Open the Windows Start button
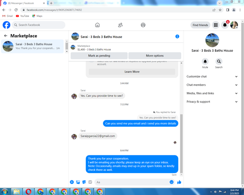244x195 pixels. pyautogui.click(x=5, y=192)
